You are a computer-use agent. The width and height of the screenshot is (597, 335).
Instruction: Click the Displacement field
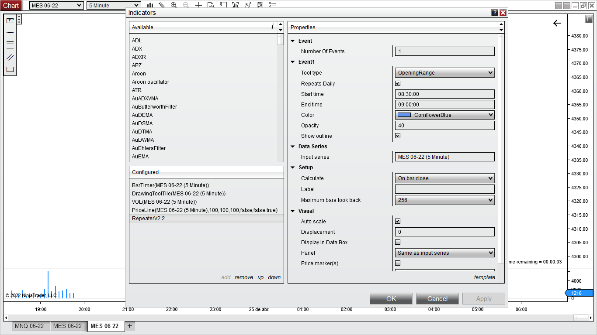click(x=445, y=232)
